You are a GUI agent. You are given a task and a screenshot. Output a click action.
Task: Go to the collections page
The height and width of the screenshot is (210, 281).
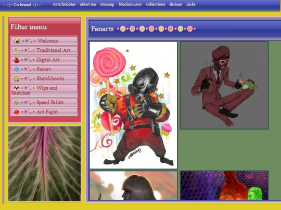coord(156,4)
